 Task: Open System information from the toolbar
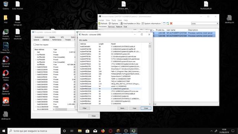(151, 23)
